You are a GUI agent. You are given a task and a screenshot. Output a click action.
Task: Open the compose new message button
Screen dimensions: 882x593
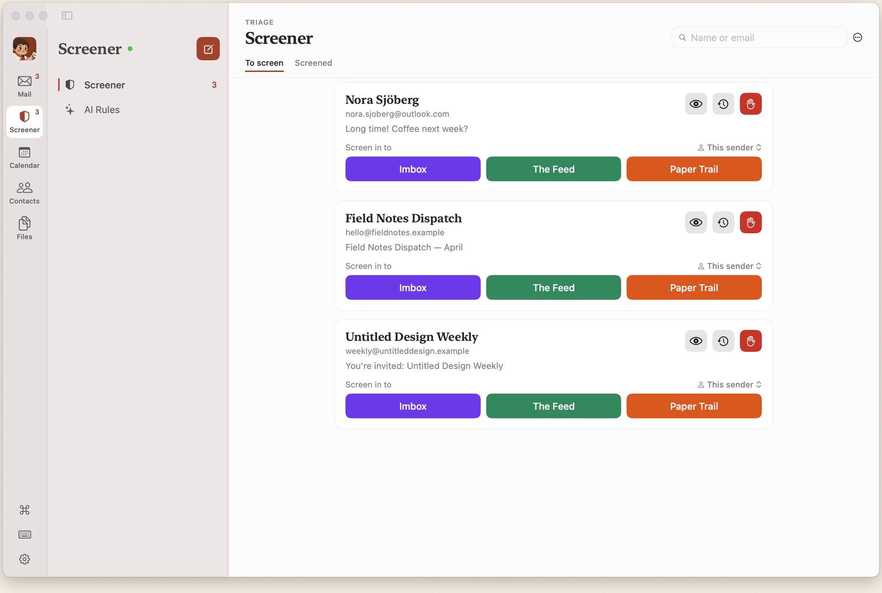click(208, 49)
